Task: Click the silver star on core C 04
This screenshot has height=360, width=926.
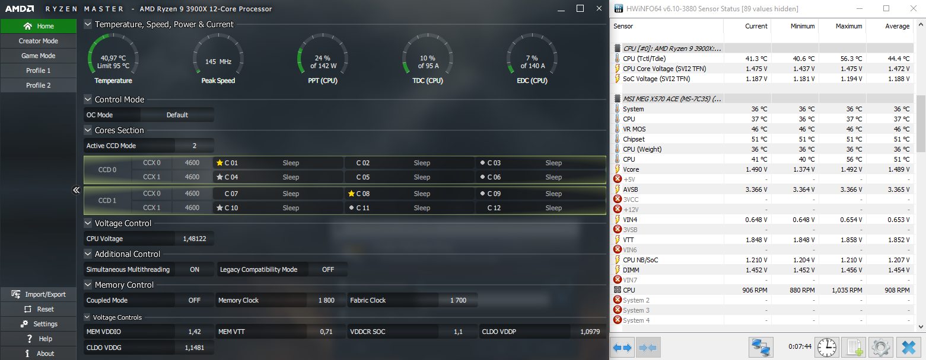Action: pyautogui.click(x=219, y=177)
